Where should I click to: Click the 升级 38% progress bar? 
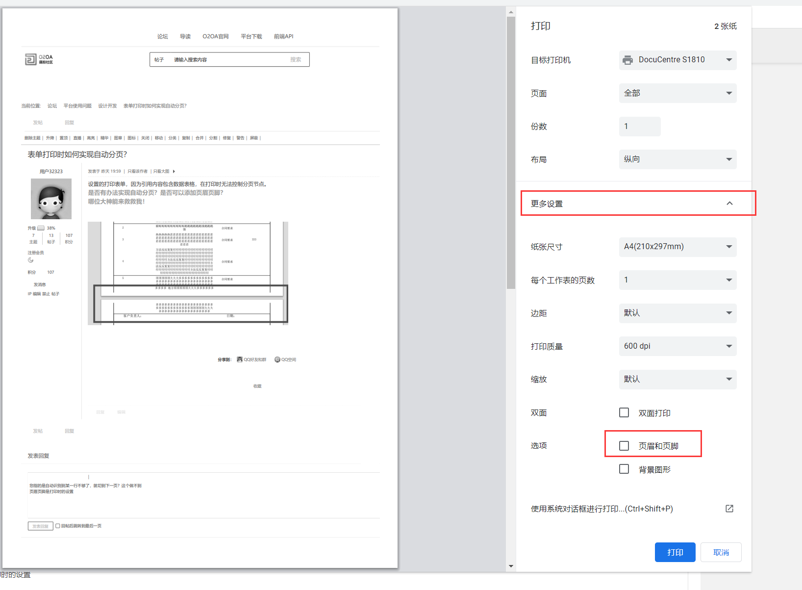pyautogui.click(x=41, y=228)
